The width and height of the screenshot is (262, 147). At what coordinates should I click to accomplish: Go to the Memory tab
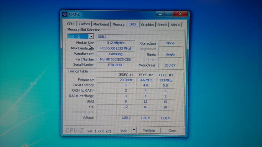[118, 24]
